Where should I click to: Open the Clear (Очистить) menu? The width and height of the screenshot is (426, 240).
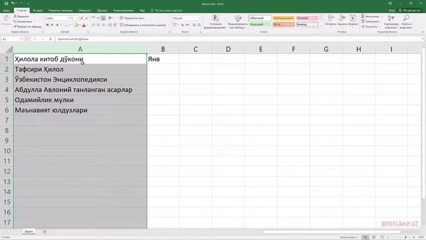point(370,27)
